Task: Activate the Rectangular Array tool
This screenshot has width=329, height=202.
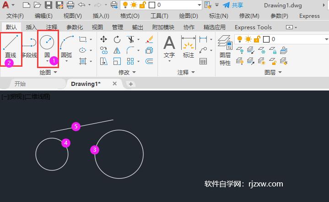Action: coord(130,61)
